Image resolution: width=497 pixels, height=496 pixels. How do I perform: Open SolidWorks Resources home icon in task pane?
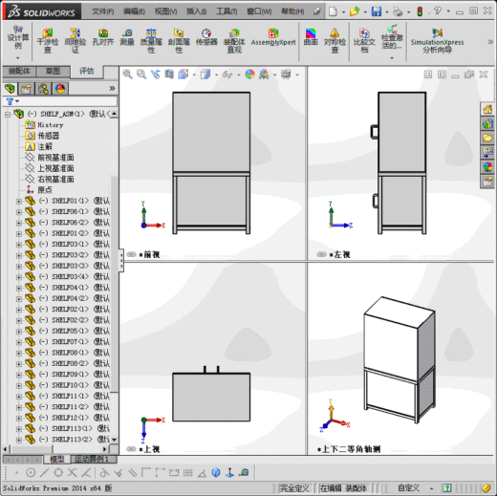coord(487,109)
